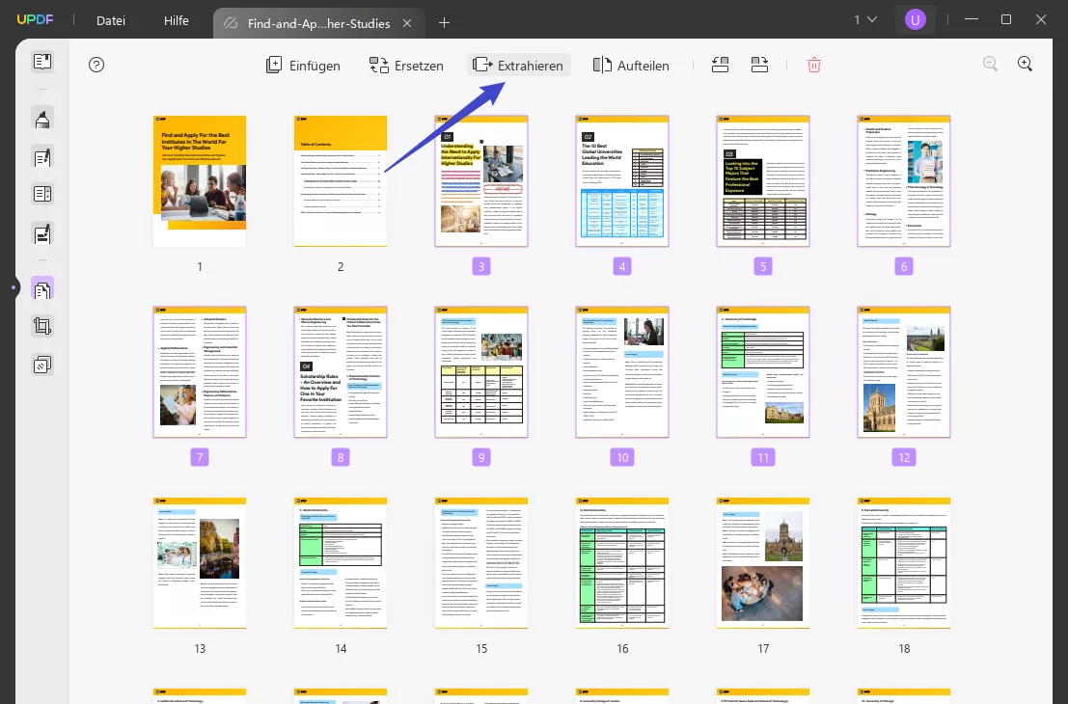
Task: Click page 8 thumbnail
Action: (341, 371)
